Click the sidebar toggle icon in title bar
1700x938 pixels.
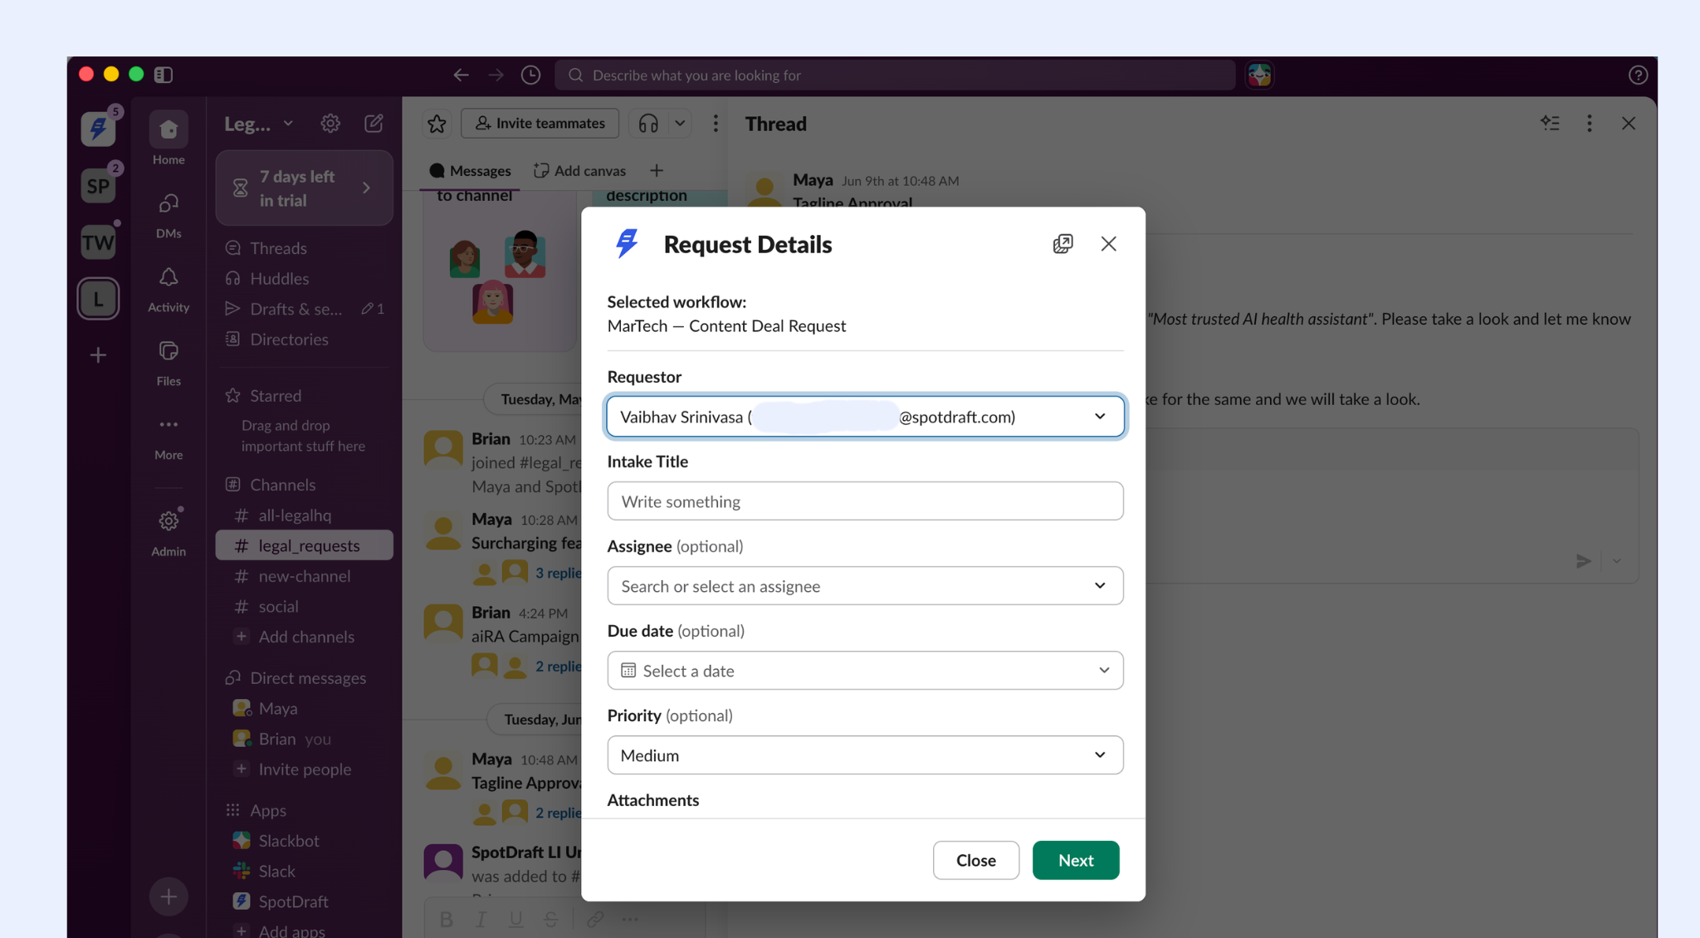click(x=164, y=75)
